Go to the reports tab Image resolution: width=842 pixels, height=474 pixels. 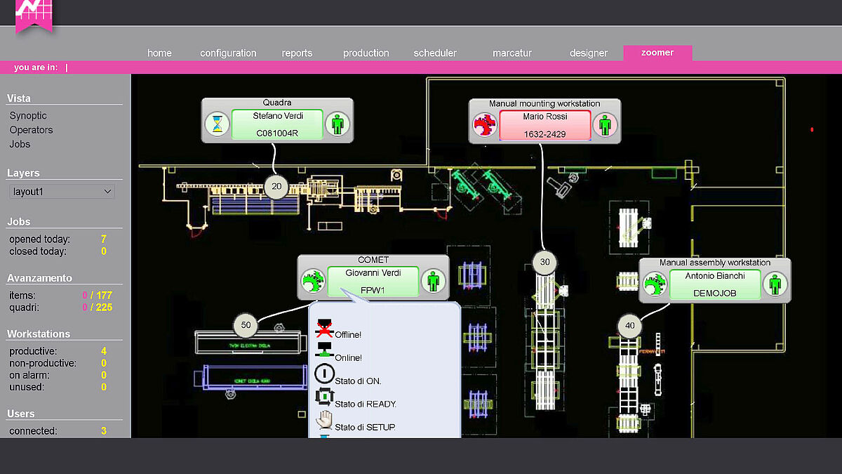[x=297, y=53]
